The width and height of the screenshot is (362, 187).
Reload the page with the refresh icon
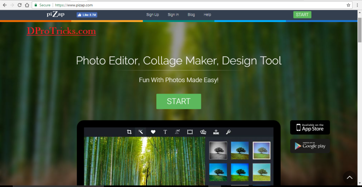coord(20,5)
